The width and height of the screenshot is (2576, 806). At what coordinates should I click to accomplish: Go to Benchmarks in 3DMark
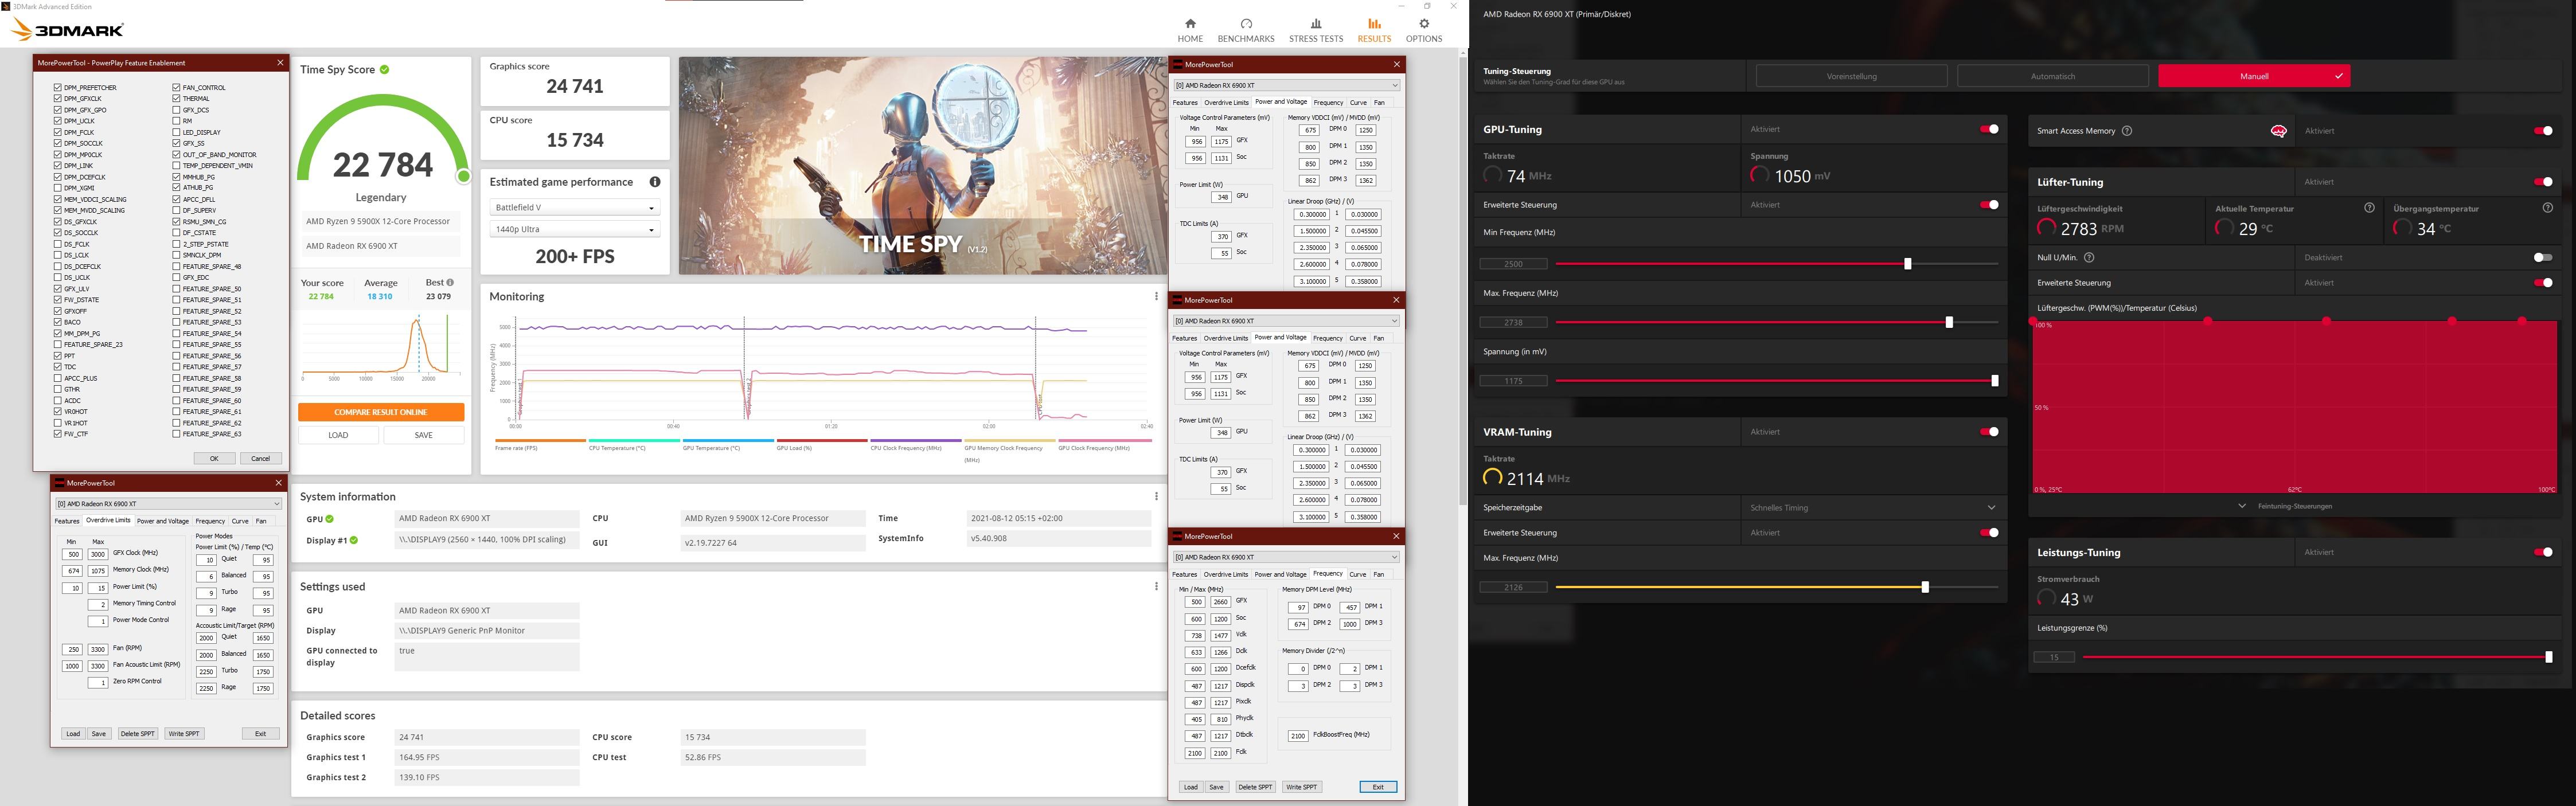tap(1246, 29)
